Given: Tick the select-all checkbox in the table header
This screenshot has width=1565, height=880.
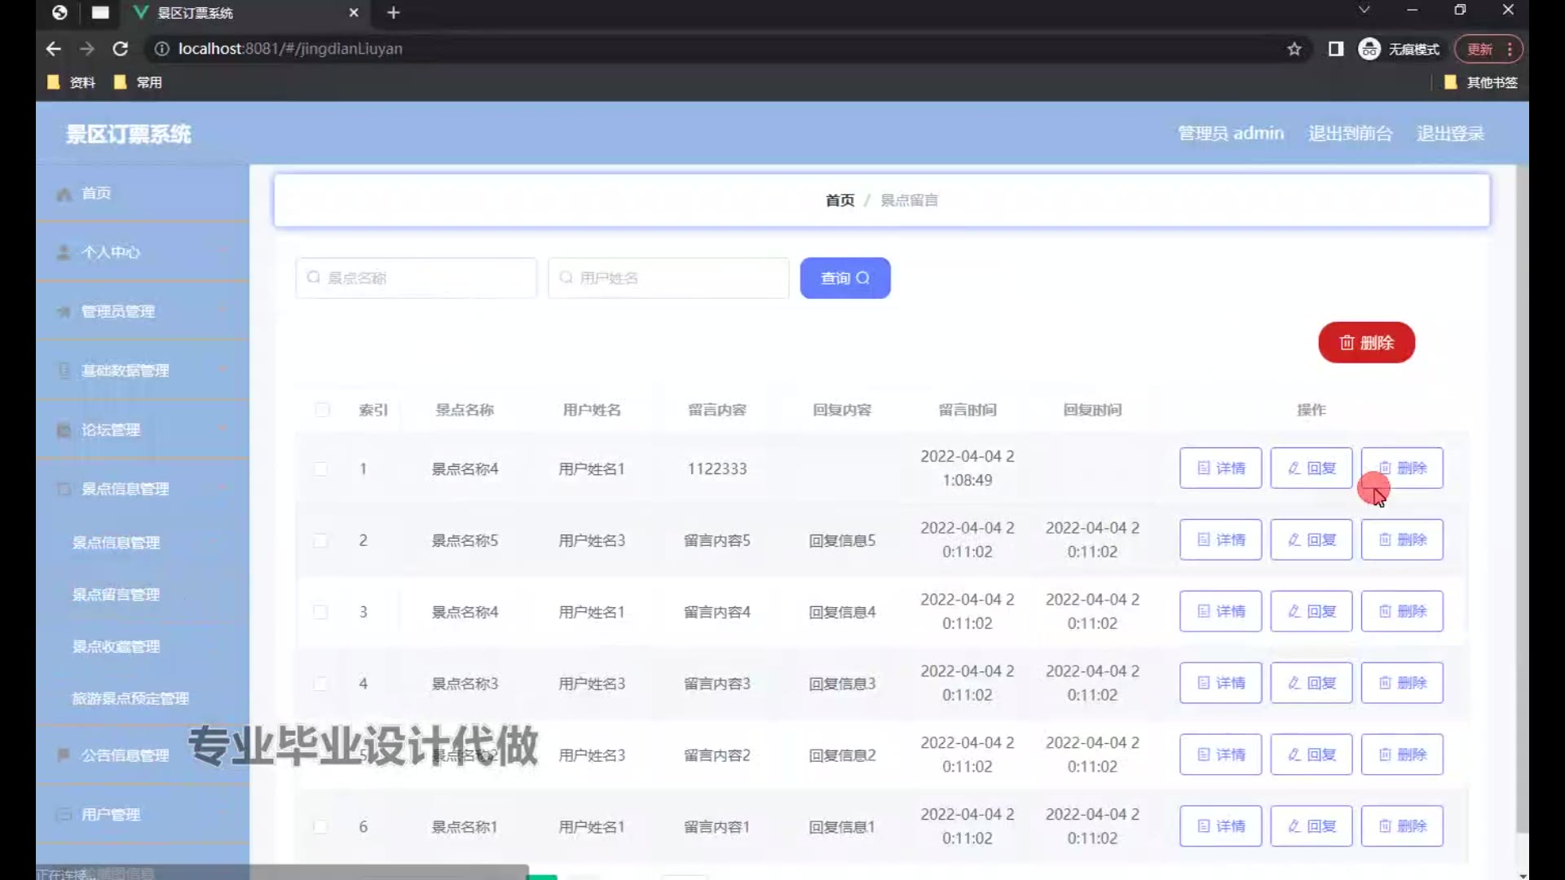Looking at the screenshot, I should tap(323, 410).
